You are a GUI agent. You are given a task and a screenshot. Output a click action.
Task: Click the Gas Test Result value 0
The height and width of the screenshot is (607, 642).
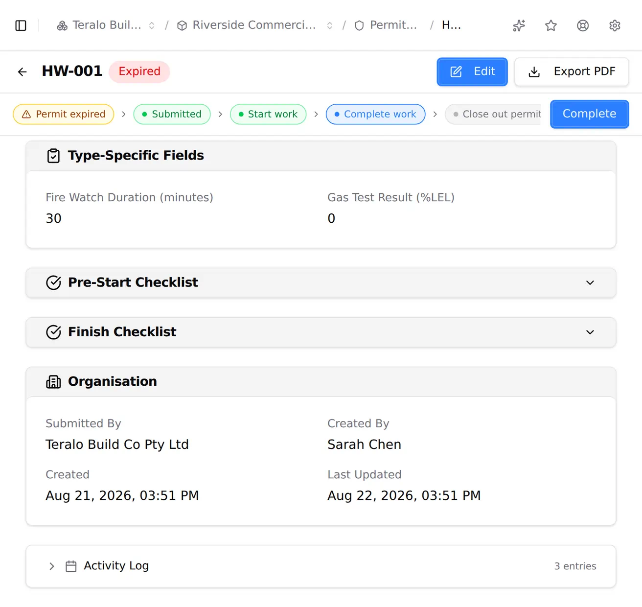(x=331, y=218)
